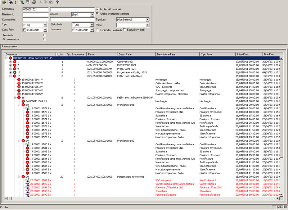
Task: Uncheck the 'Anche lotti terminati' checkbox
Action: tap(97, 9)
